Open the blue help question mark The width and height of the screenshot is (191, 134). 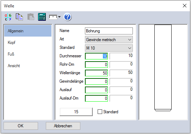(x=67, y=17)
